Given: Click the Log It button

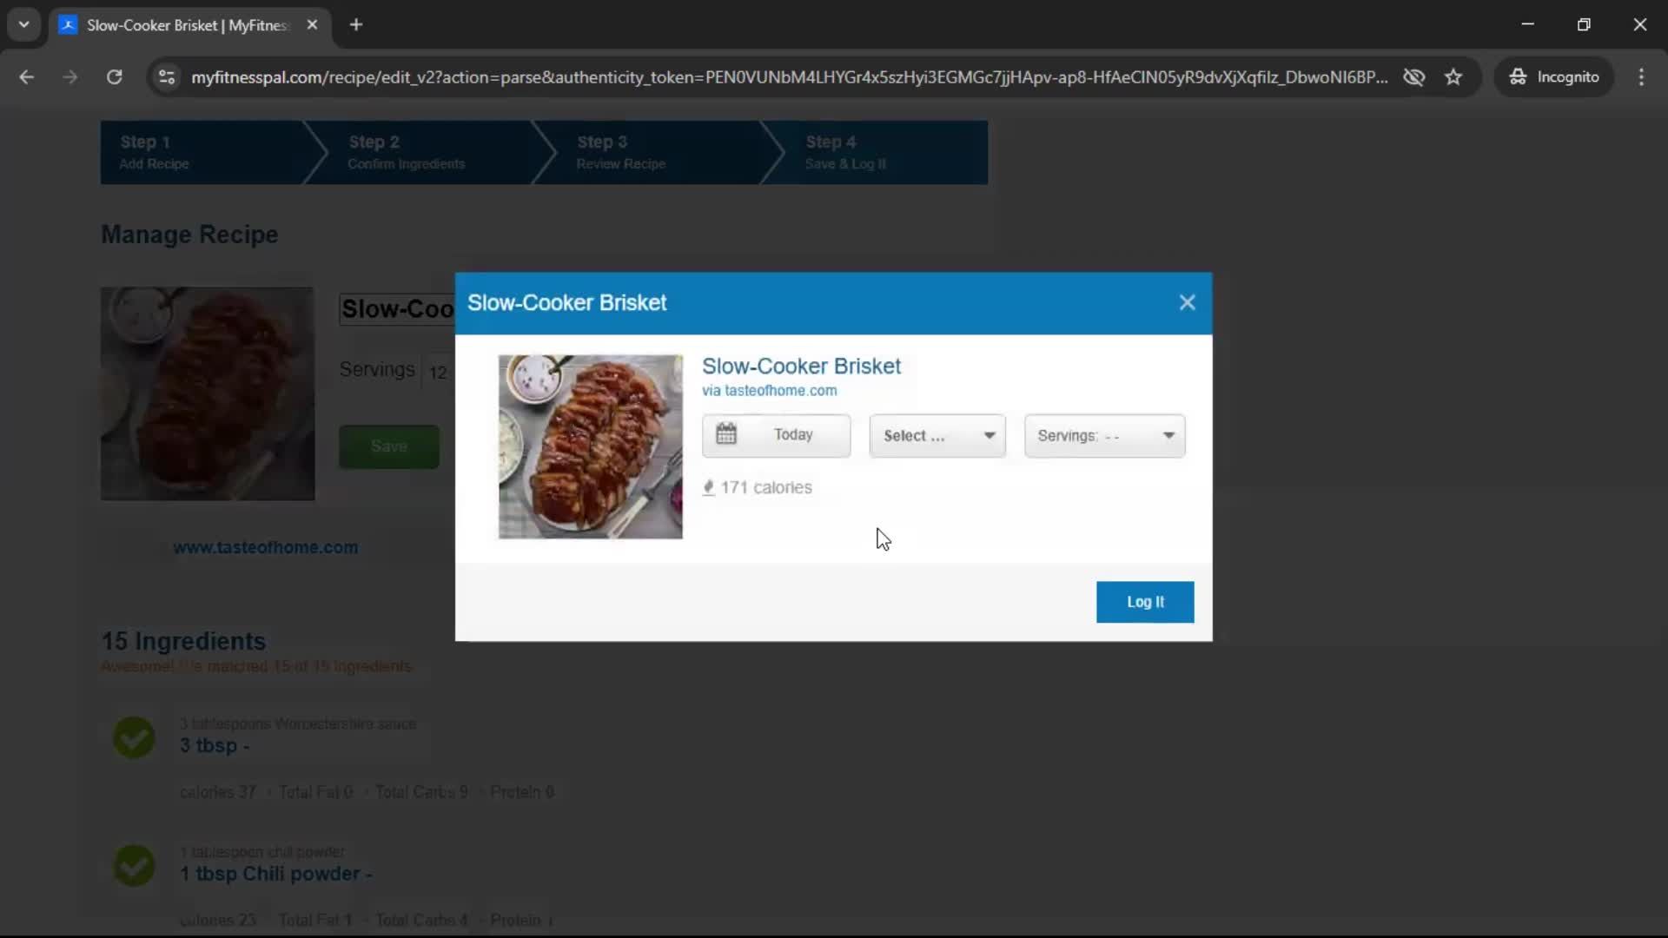Looking at the screenshot, I should coord(1145,602).
